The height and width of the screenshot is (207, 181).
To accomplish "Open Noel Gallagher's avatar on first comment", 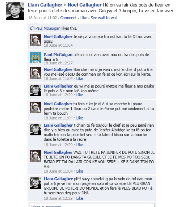I will [35, 40].
